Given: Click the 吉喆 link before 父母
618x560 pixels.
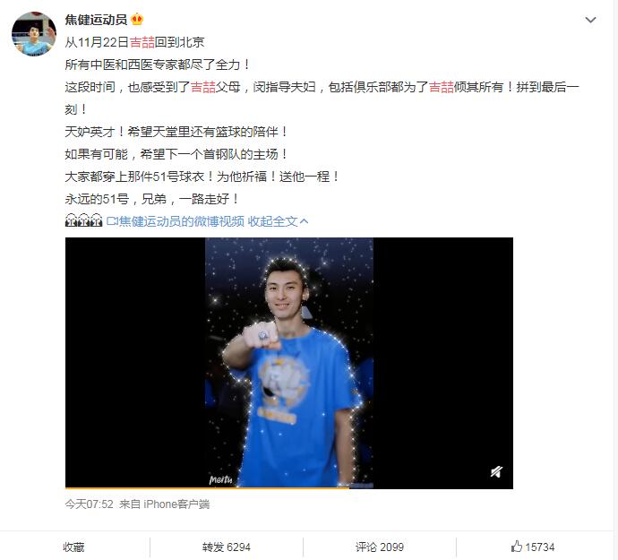Looking at the screenshot, I should [203, 87].
